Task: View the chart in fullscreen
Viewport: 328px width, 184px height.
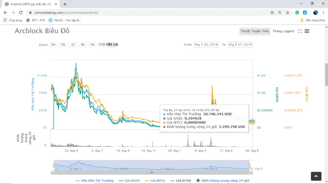Action: (300, 31)
